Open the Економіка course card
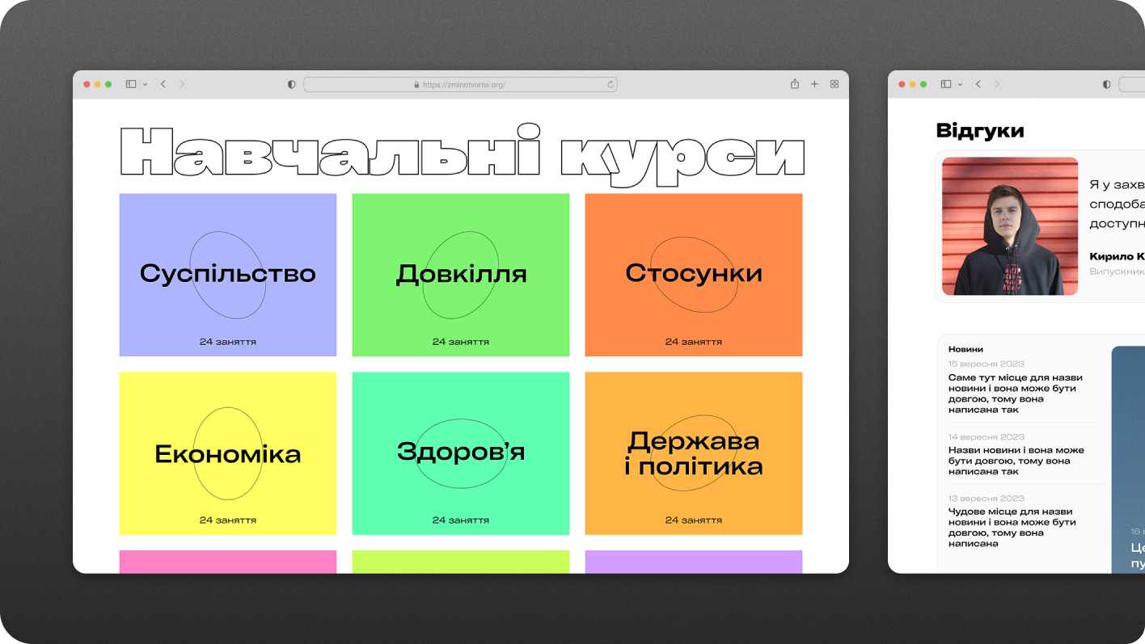 227,453
